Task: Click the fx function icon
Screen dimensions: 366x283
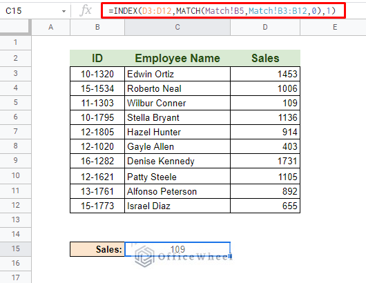Action: 86,11
